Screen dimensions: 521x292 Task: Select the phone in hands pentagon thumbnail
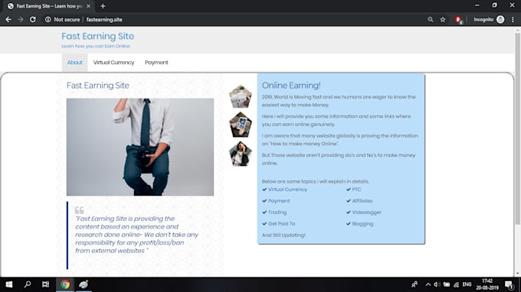tap(241, 125)
